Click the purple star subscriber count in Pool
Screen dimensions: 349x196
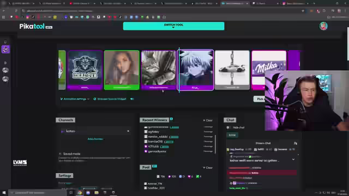(x=172, y=176)
